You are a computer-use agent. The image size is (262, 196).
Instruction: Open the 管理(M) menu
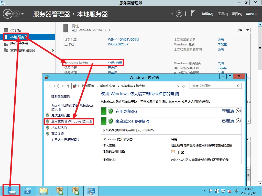207,14
